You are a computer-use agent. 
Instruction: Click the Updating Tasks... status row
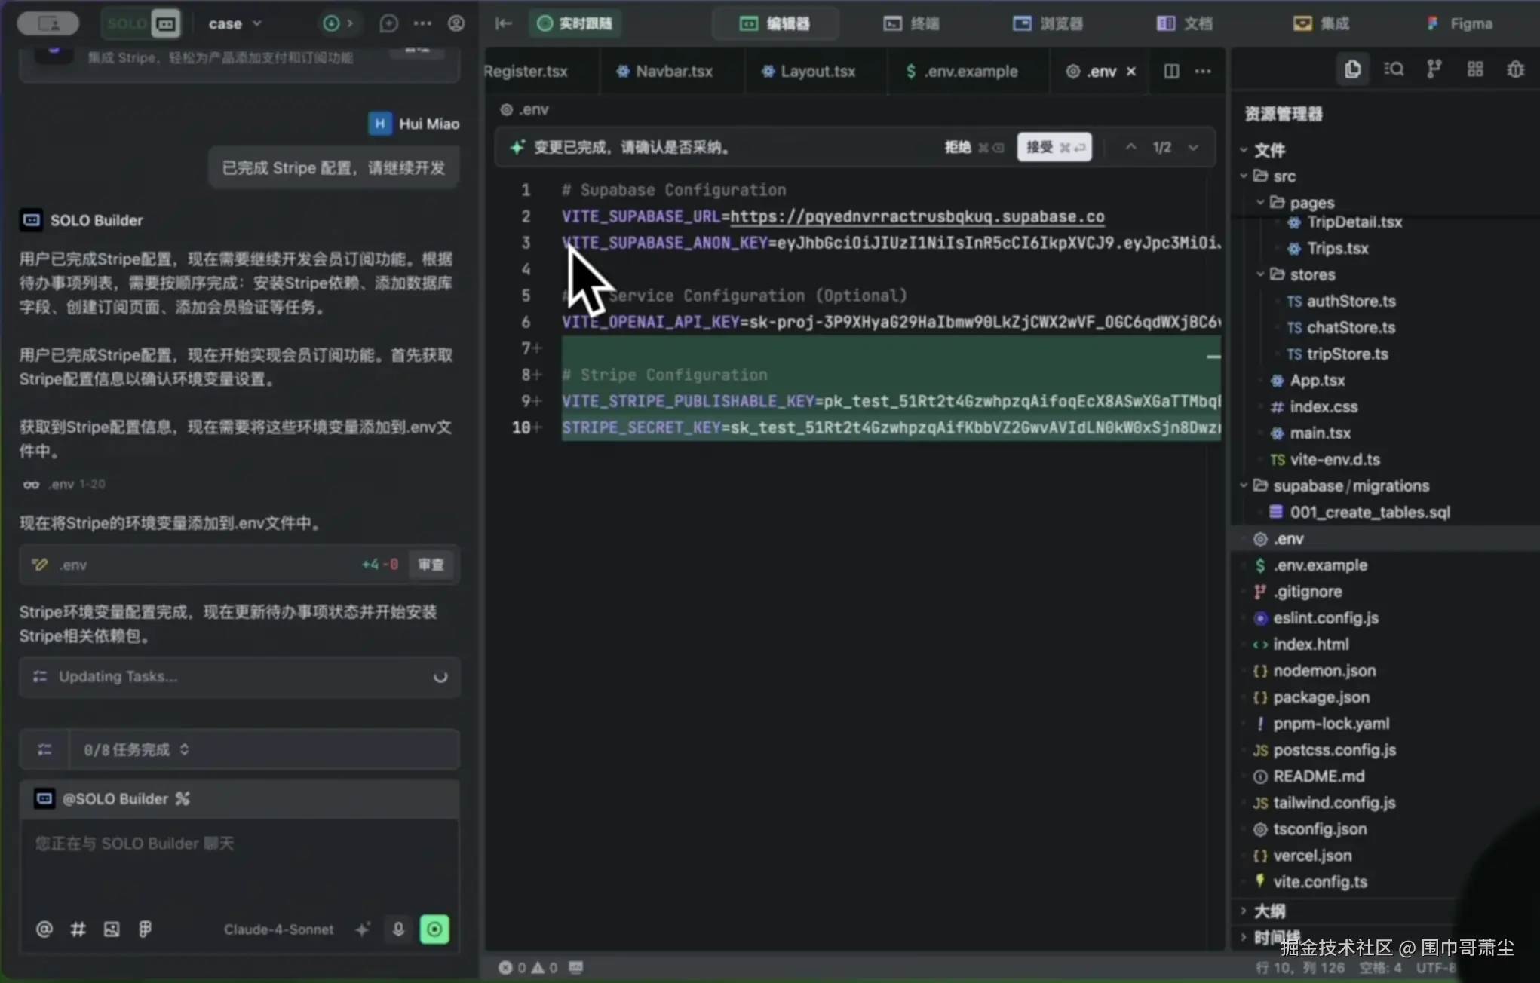point(240,677)
